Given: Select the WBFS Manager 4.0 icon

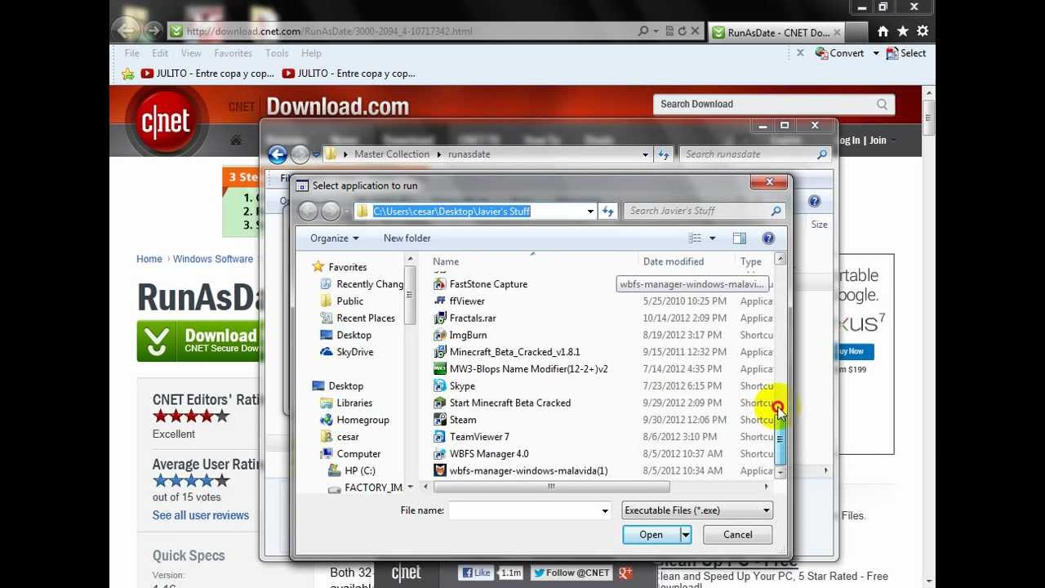Looking at the screenshot, I should tap(440, 454).
